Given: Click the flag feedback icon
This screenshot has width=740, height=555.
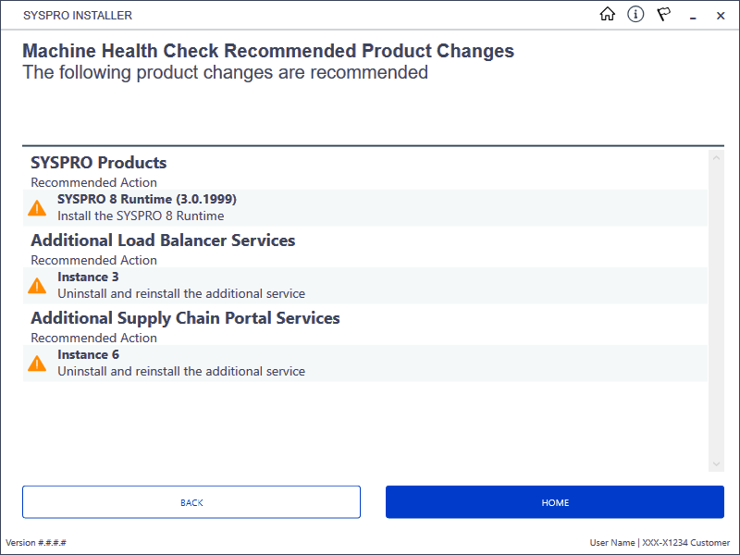Looking at the screenshot, I should tap(663, 14).
